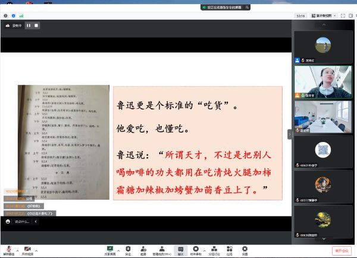Click the Share Screen (共享屏幕) icon
The width and height of the screenshot is (357, 258).
(109, 249)
